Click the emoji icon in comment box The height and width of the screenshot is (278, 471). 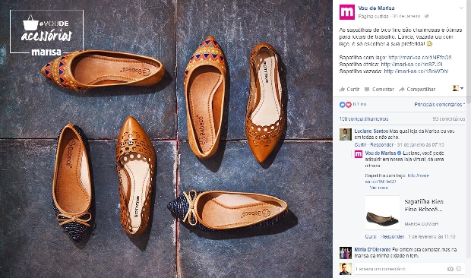(458, 269)
